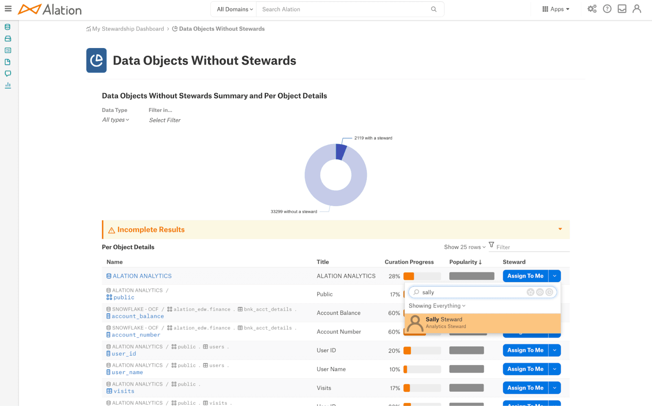
Task: Open the hamburger navigation menu
Action: click(x=8, y=9)
